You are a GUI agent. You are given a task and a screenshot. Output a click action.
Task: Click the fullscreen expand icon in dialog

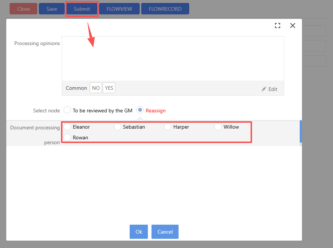(x=278, y=26)
